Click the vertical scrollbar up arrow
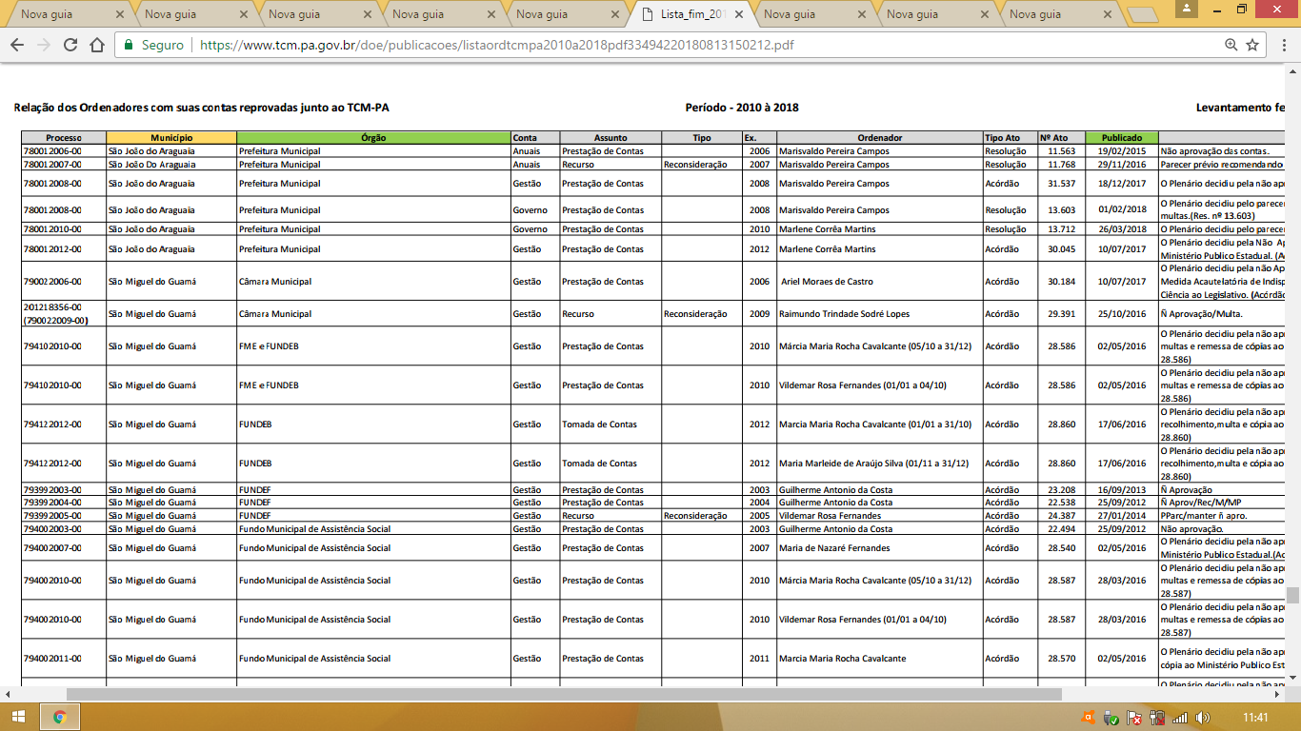The width and height of the screenshot is (1301, 731). tap(1292, 71)
